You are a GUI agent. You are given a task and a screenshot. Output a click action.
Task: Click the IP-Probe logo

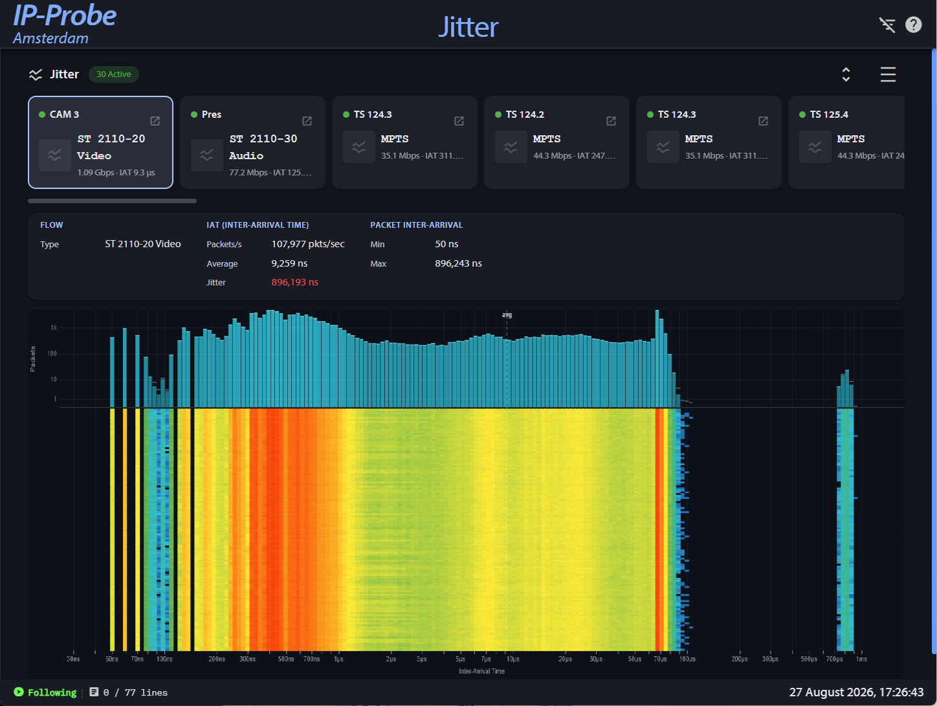65,16
